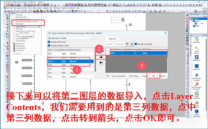
Task: Open the Object Manager panel menu arrow
Action: pos(203,14)
